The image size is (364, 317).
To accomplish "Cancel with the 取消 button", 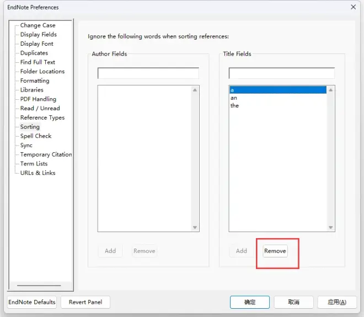I will point(293,302).
